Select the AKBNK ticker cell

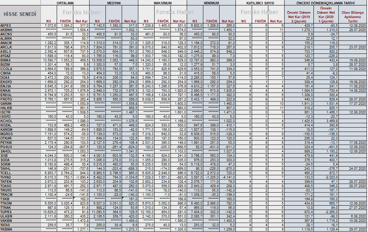(x=20, y=30)
